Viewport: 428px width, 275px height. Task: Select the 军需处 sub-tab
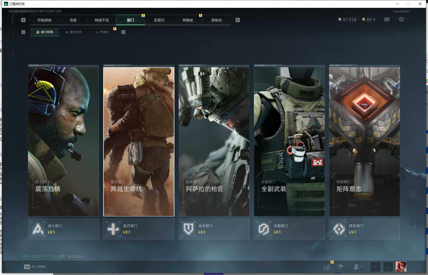point(102,32)
